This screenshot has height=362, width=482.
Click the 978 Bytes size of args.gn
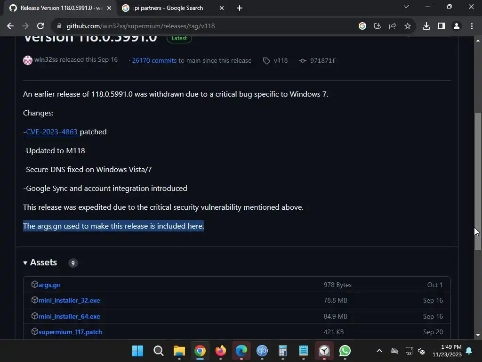click(x=337, y=285)
